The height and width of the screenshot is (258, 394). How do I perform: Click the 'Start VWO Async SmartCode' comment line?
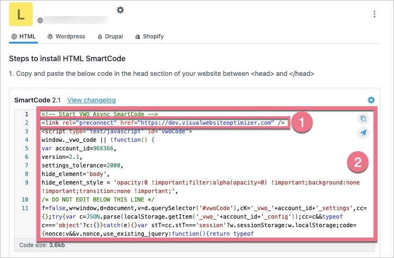pyautogui.click(x=100, y=114)
